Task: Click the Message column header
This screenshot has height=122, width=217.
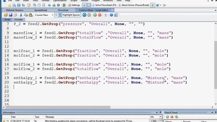Action: tap(50, 117)
